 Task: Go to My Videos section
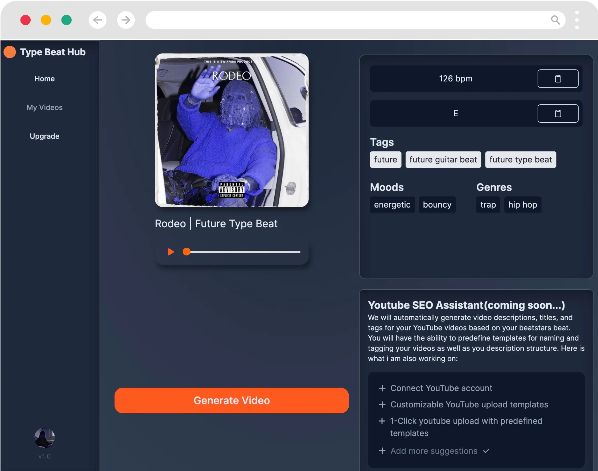coord(44,107)
